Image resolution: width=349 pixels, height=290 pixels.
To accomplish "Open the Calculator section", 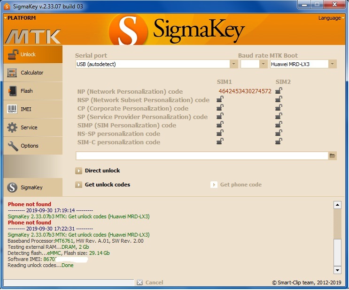I will pos(33,73).
